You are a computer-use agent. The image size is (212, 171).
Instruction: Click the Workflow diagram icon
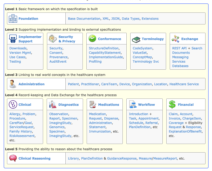(x=132, y=104)
